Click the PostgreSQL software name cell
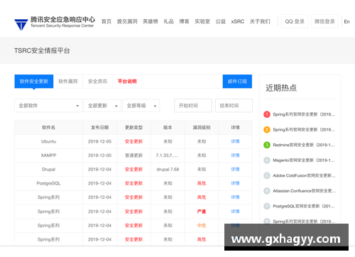Image resolution: width=355 pixels, height=257 pixels. point(48,183)
